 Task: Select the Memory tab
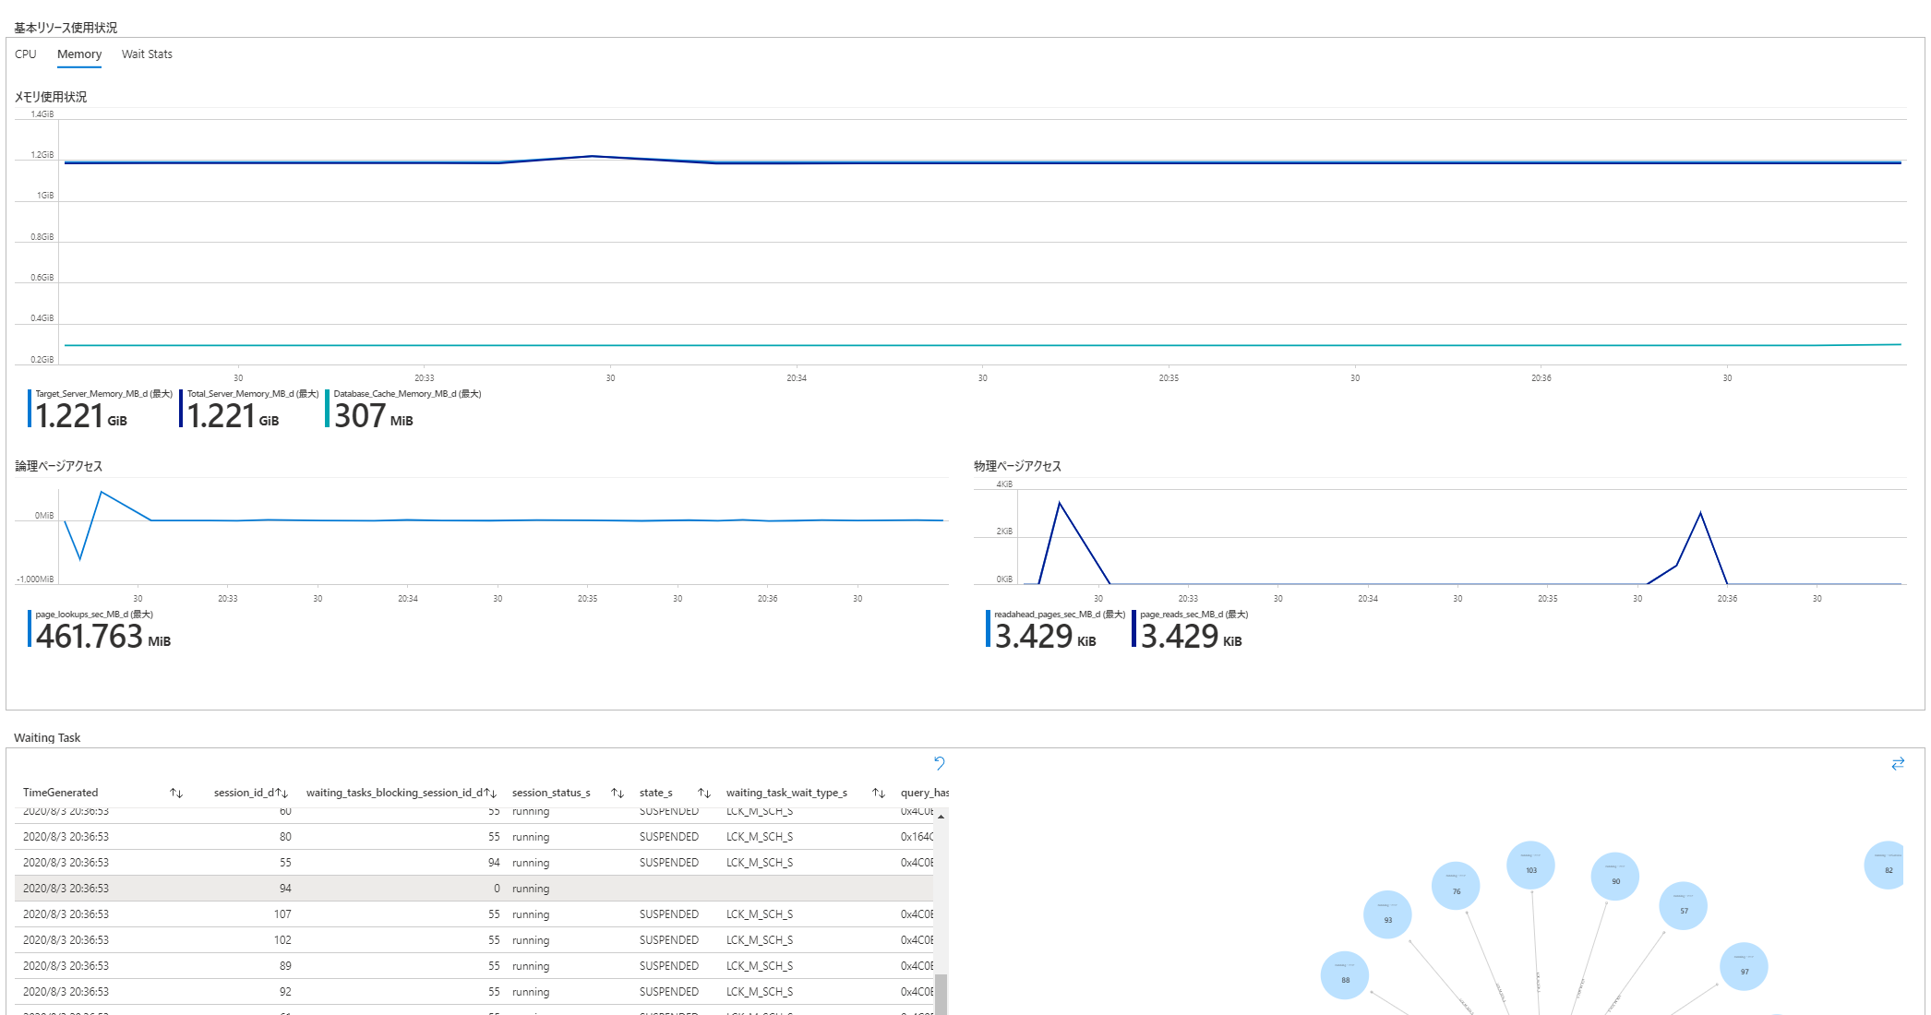click(x=79, y=54)
